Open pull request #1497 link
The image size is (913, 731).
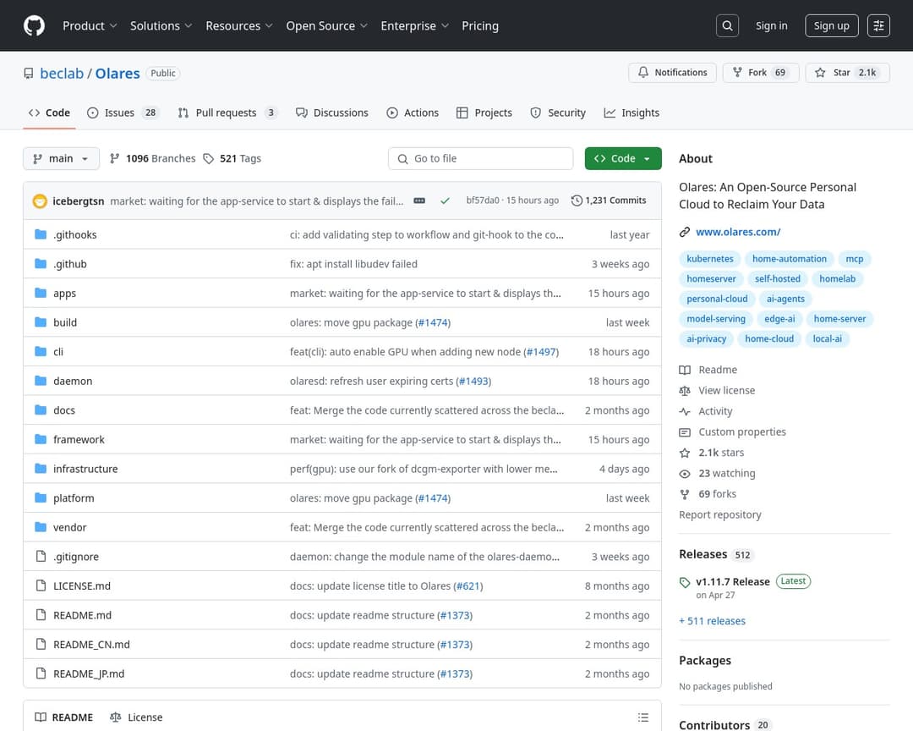(541, 351)
